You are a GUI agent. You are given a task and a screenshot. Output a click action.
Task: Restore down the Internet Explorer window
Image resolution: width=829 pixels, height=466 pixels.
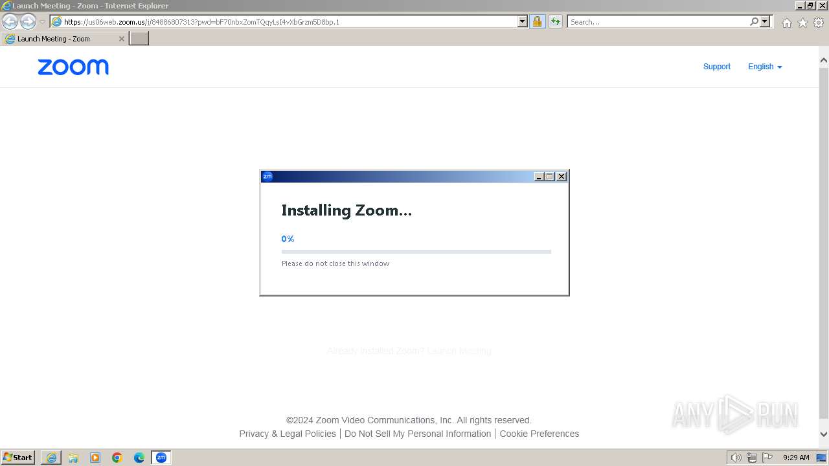click(810, 5)
